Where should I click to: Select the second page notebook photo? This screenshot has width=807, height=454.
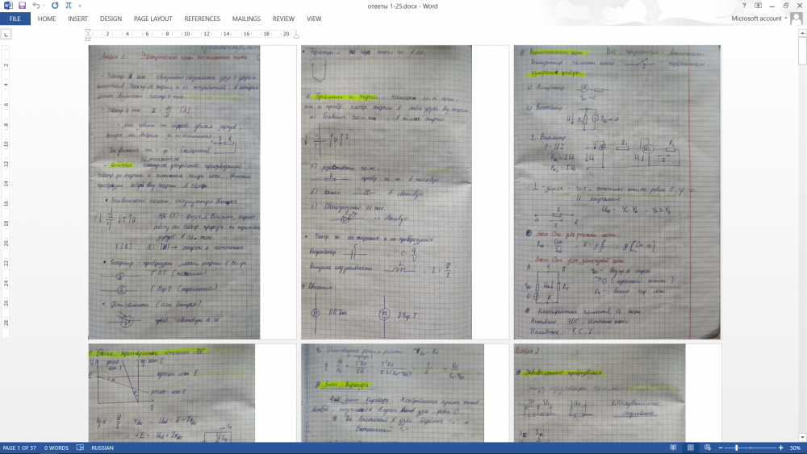click(x=387, y=192)
